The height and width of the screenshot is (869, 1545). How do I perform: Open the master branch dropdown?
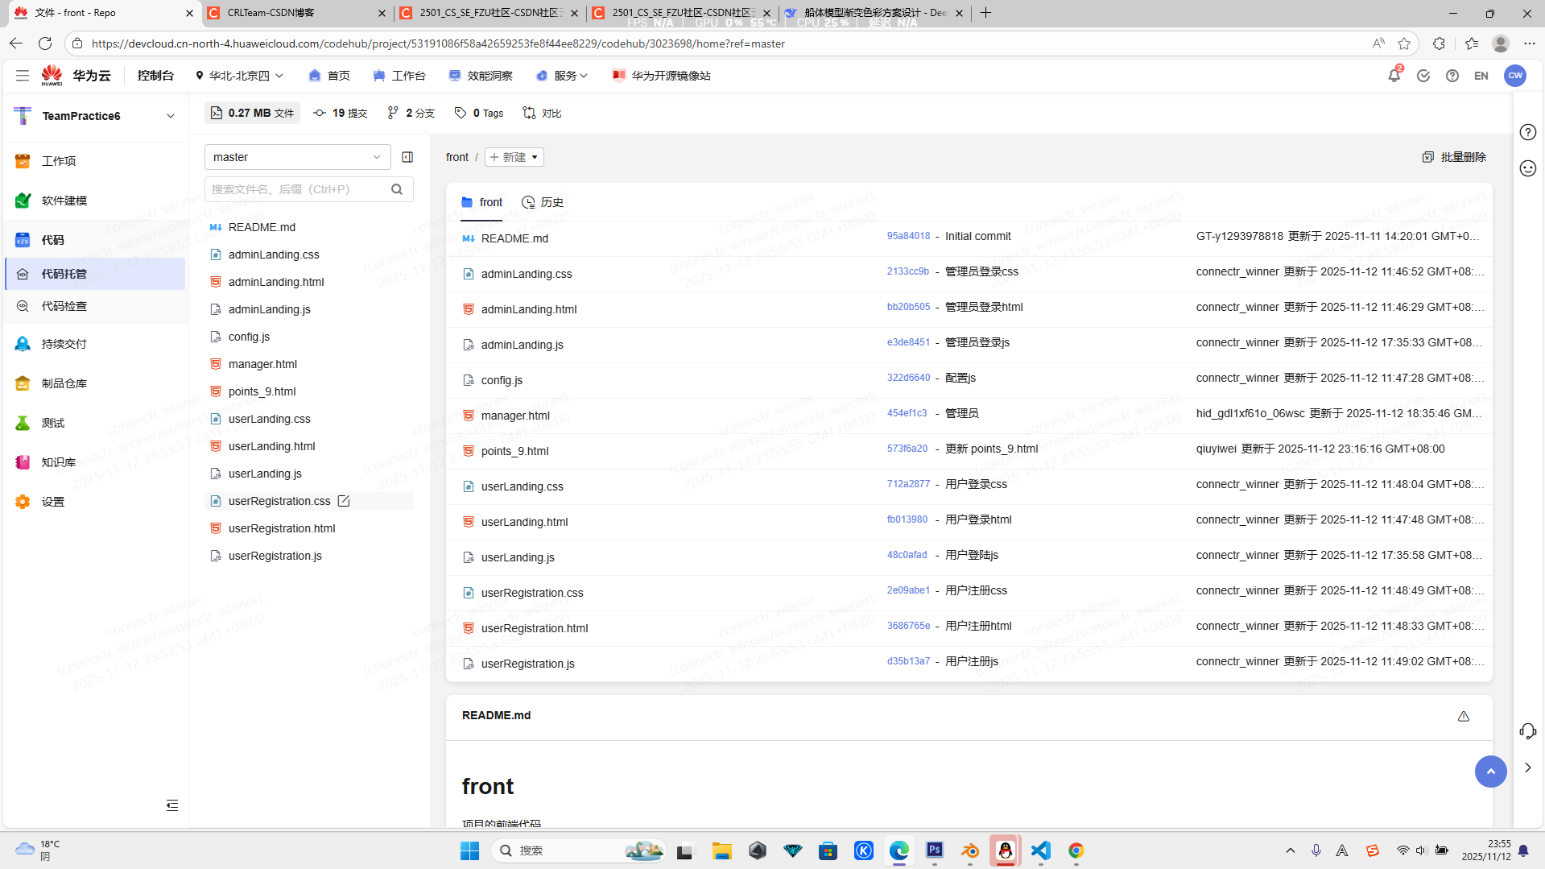pos(297,157)
